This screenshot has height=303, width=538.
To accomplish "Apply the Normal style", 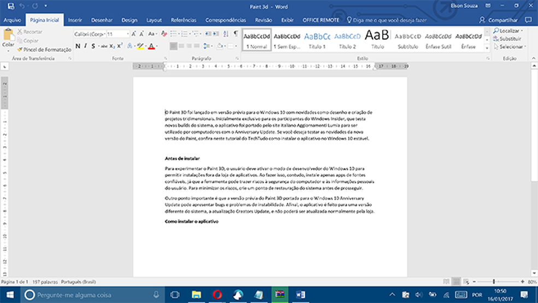I will (256, 40).
